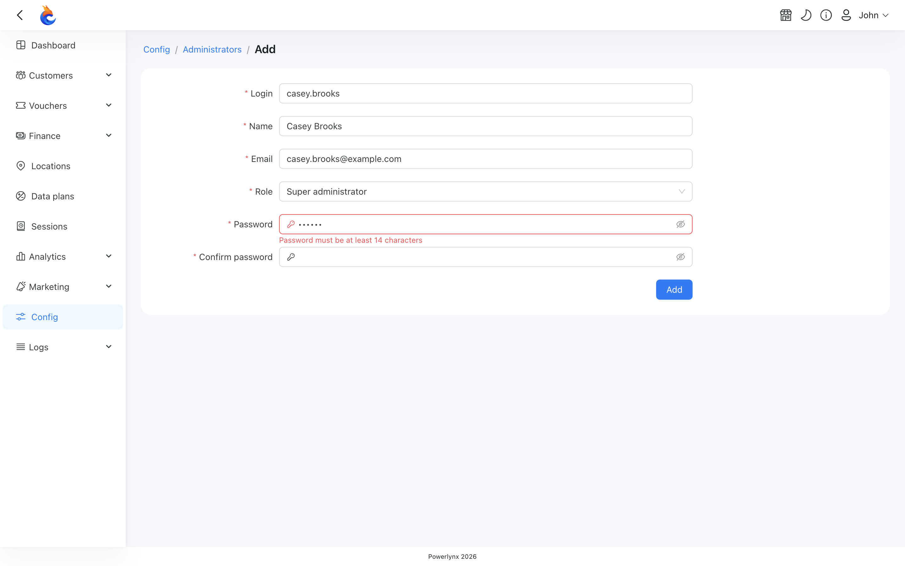Select Config in the sidebar
Viewport: 905px width, 566px height.
coord(63,317)
